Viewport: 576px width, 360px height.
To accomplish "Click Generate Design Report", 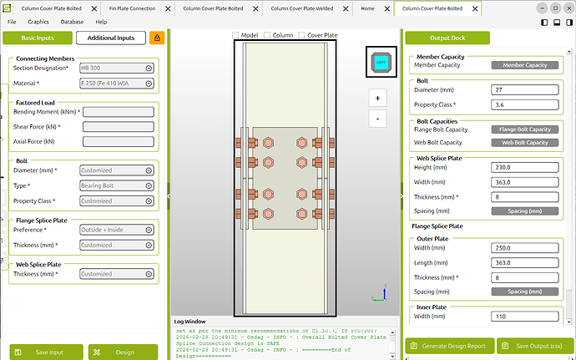I will point(449,347).
